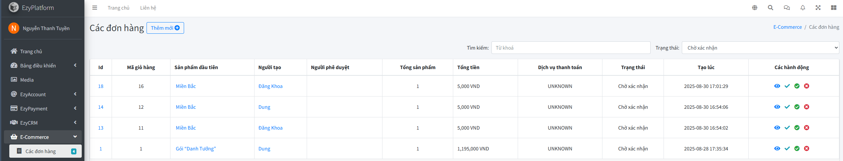Image resolution: width=843 pixels, height=161 pixels.
Task: View order 18 details eye icon
Action: coord(777,86)
